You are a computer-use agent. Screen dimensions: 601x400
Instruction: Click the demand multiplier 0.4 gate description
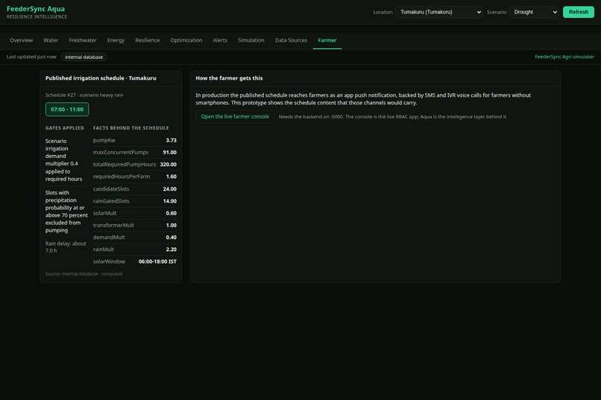(63, 160)
